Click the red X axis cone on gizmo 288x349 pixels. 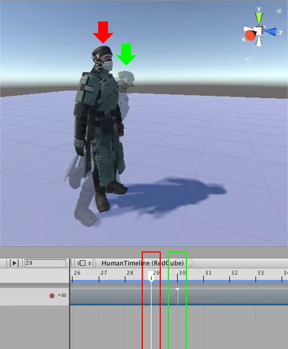pyautogui.click(x=250, y=35)
